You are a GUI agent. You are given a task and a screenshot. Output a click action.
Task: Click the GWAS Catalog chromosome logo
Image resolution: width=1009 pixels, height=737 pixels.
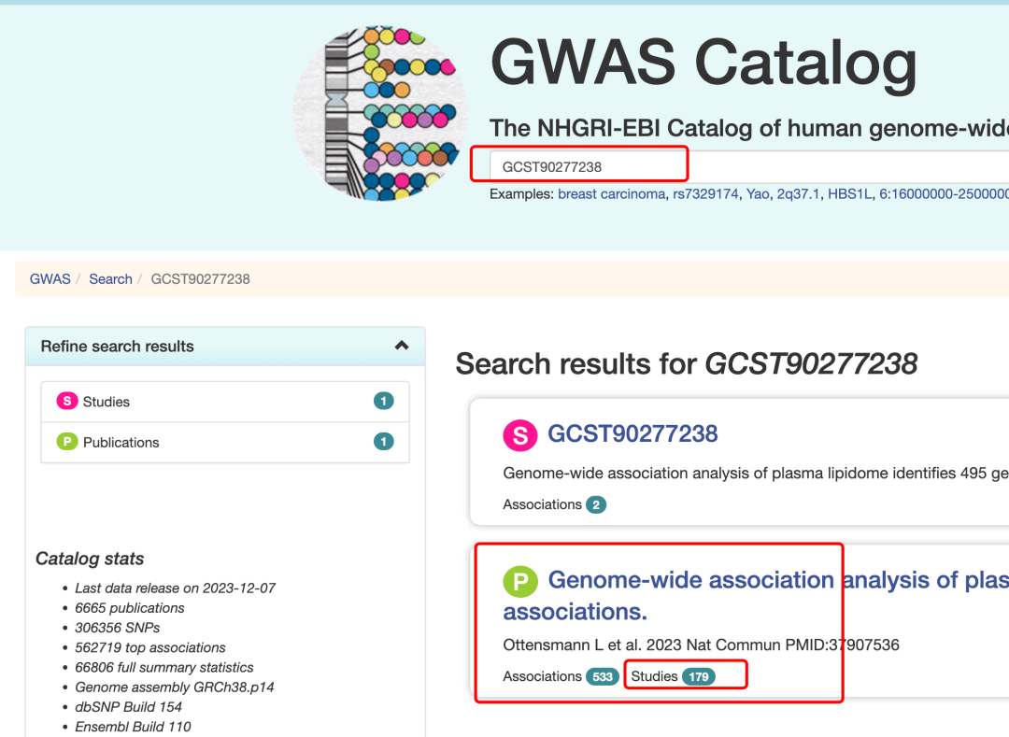click(x=381, y=112)
